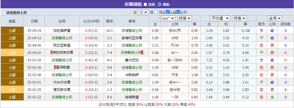The image size is (294, 108).
Task: Click the 2-4(1-4) score on 25-03-29
Action: click(92, 60)
